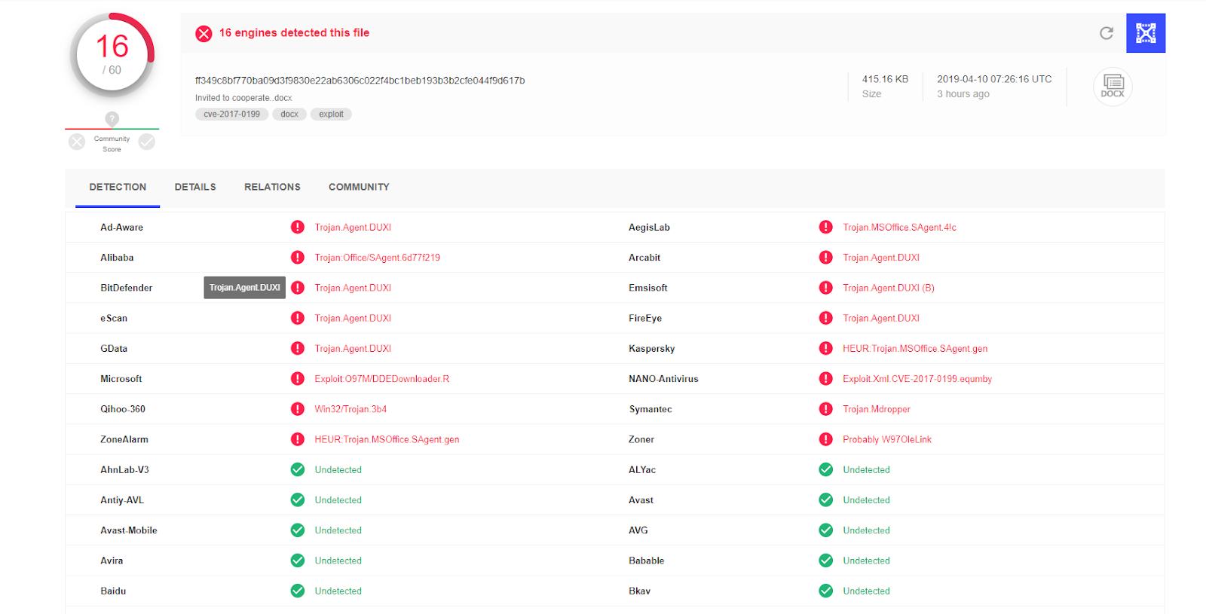Click green check icon in Baidu row
The image size is (1206, 614).
[x=298, y=591]
